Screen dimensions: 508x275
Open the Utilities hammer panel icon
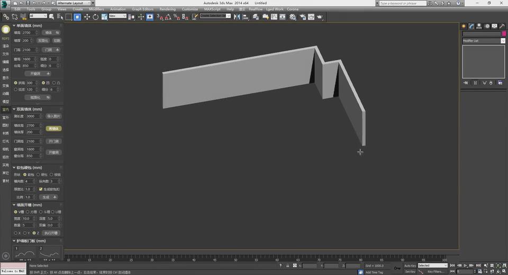tap(502, 26)
